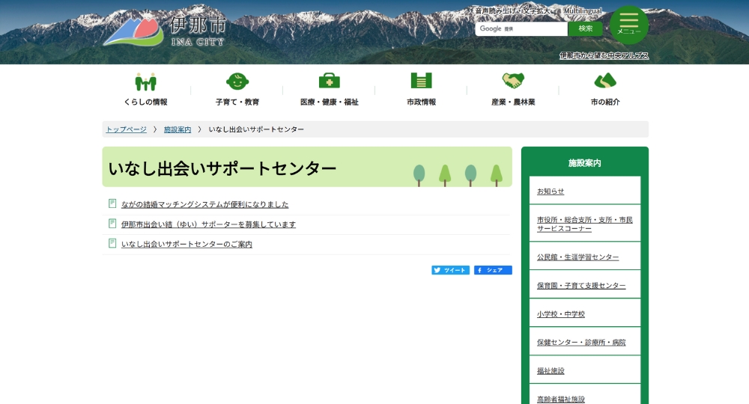Open the Multilingual link

[x=583, y=10]
